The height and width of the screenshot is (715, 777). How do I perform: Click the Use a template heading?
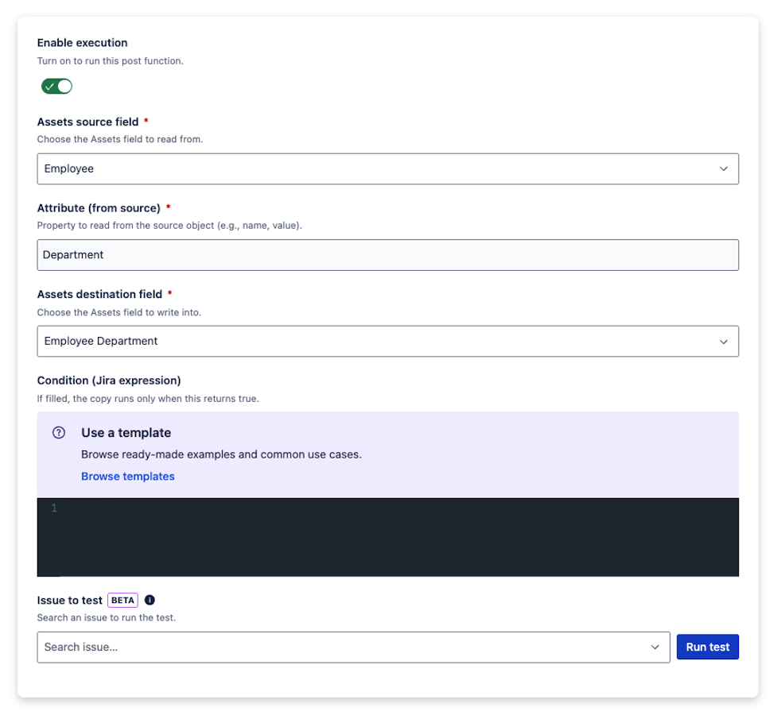(x=126, y=433)
